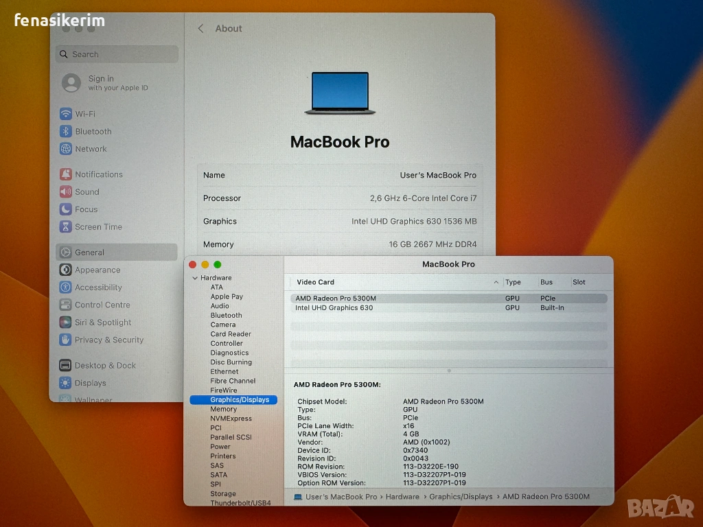
Task: Sign in with your Apple ID
Action: (x=104, y=83)
